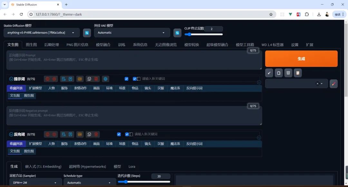This screenshot has height=187, width=348.
Task: Open the 后期处理 tab
Action: 52,45
